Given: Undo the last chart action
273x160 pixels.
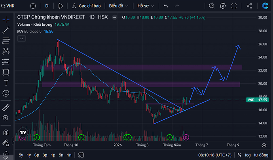Looking at the screenshot, I should 166,6.
